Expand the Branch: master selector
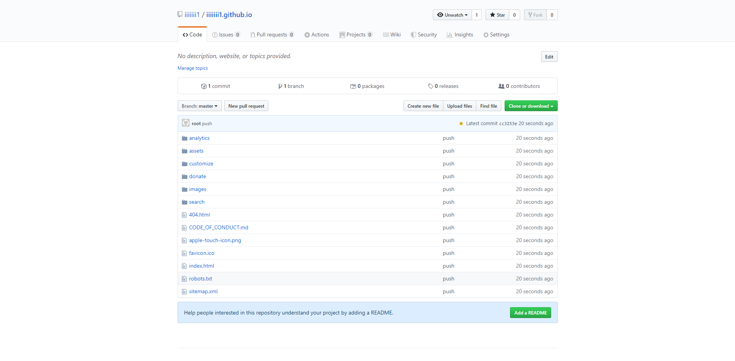 (200, 106)
